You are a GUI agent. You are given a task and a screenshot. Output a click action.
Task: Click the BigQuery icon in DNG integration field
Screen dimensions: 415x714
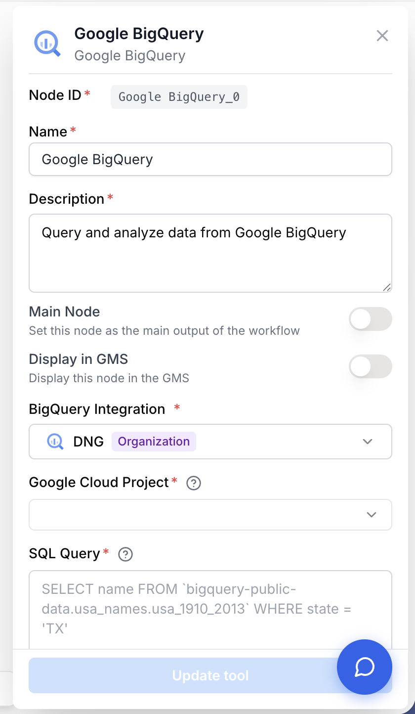tap(55, 441)
